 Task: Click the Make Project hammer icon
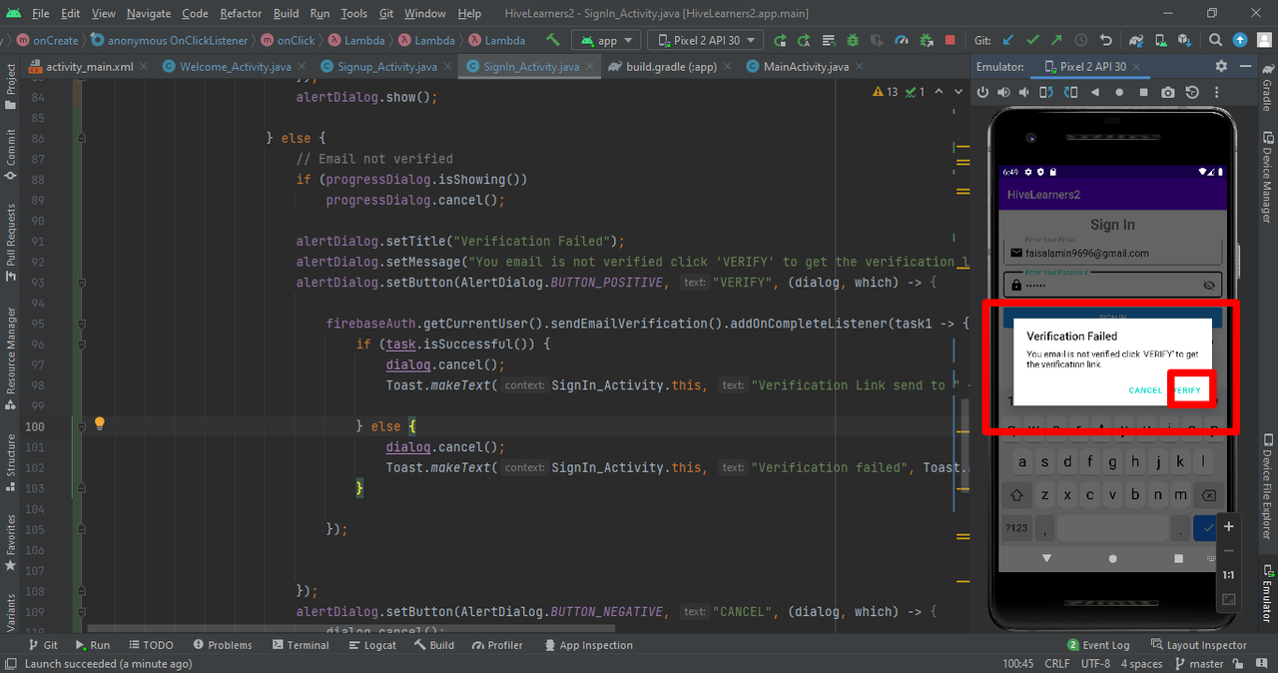552,40
